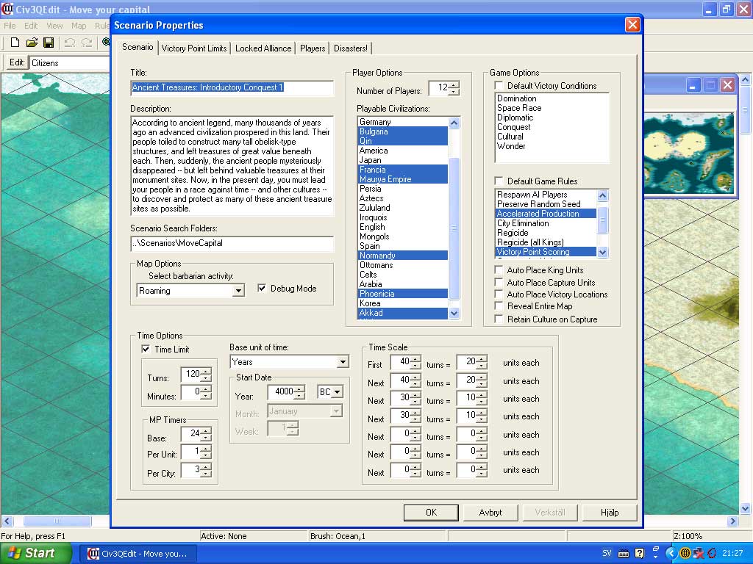Image resolution: width=753 pixels, height=564 pixels.
Task: Close the Scenario Properties dialog with X
Action: coord(632,24)
